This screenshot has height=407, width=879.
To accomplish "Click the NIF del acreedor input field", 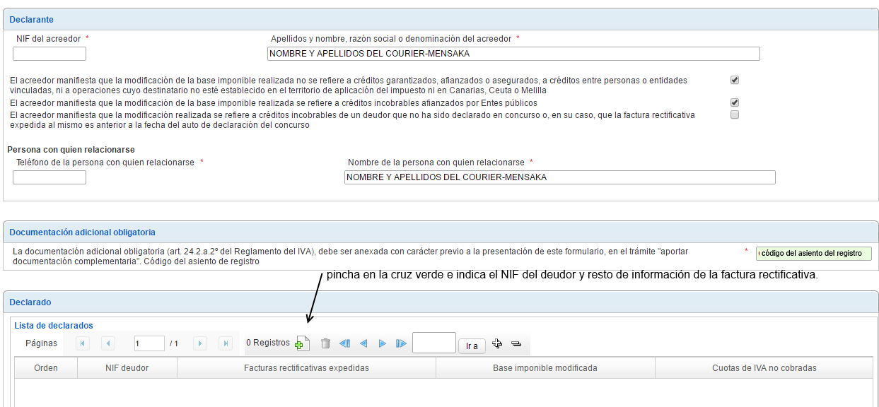I will coord(50,54).
